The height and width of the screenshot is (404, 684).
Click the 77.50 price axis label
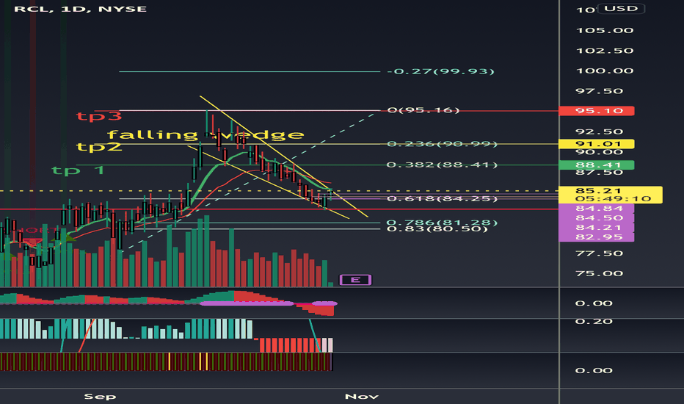point(600,253)
